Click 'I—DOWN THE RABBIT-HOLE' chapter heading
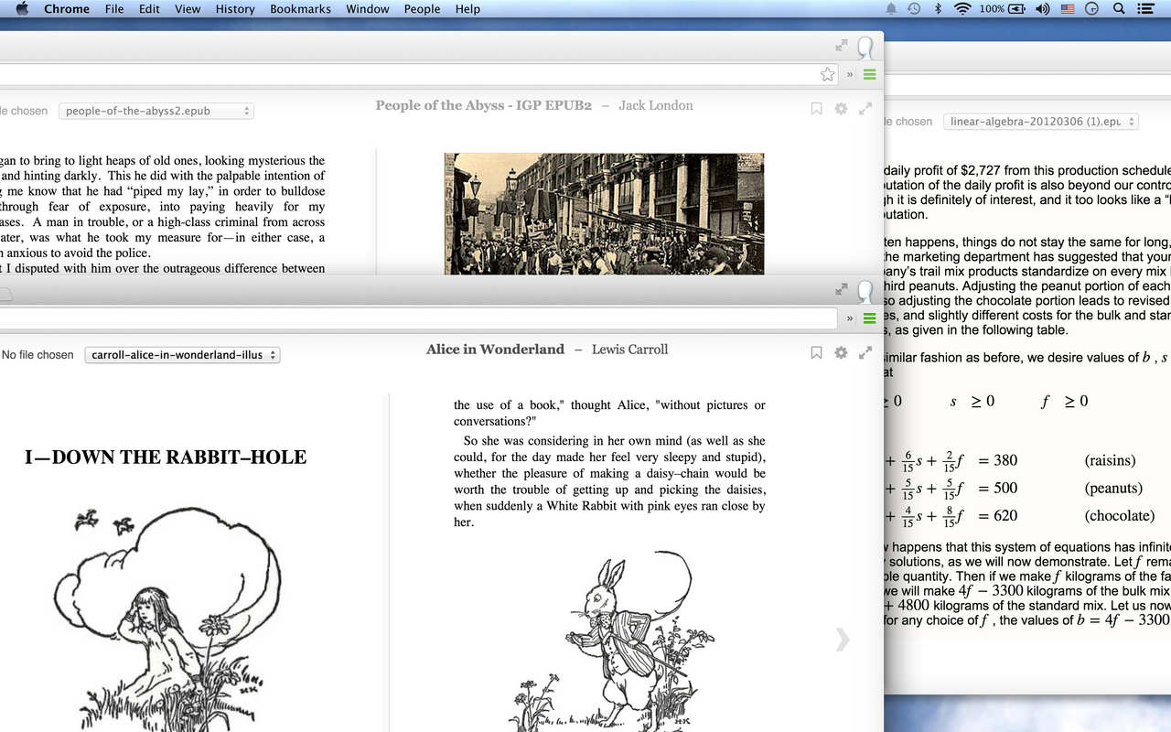This screenshot has height=732, width=1171. pos(166,457)
